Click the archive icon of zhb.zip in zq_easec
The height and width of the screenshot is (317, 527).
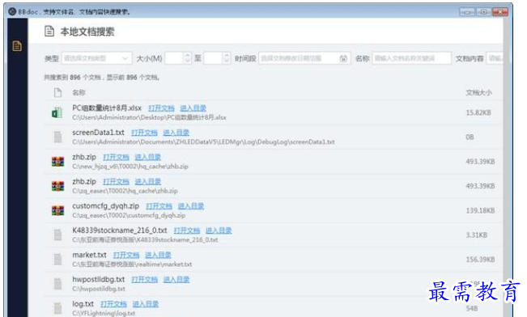(57, 186)
